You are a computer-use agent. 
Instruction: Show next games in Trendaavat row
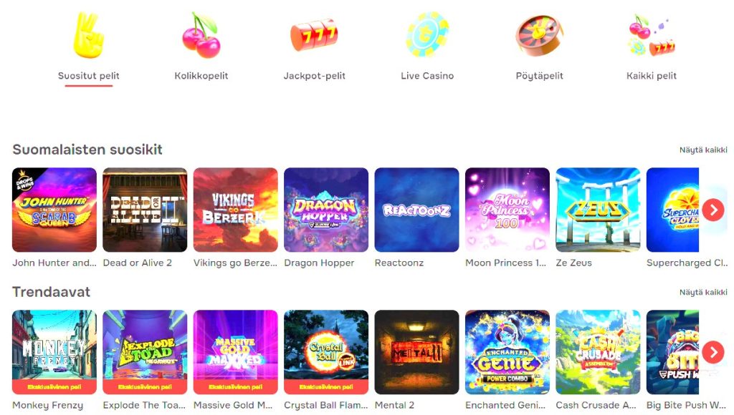pyautogui.click(x=713, y=352)
